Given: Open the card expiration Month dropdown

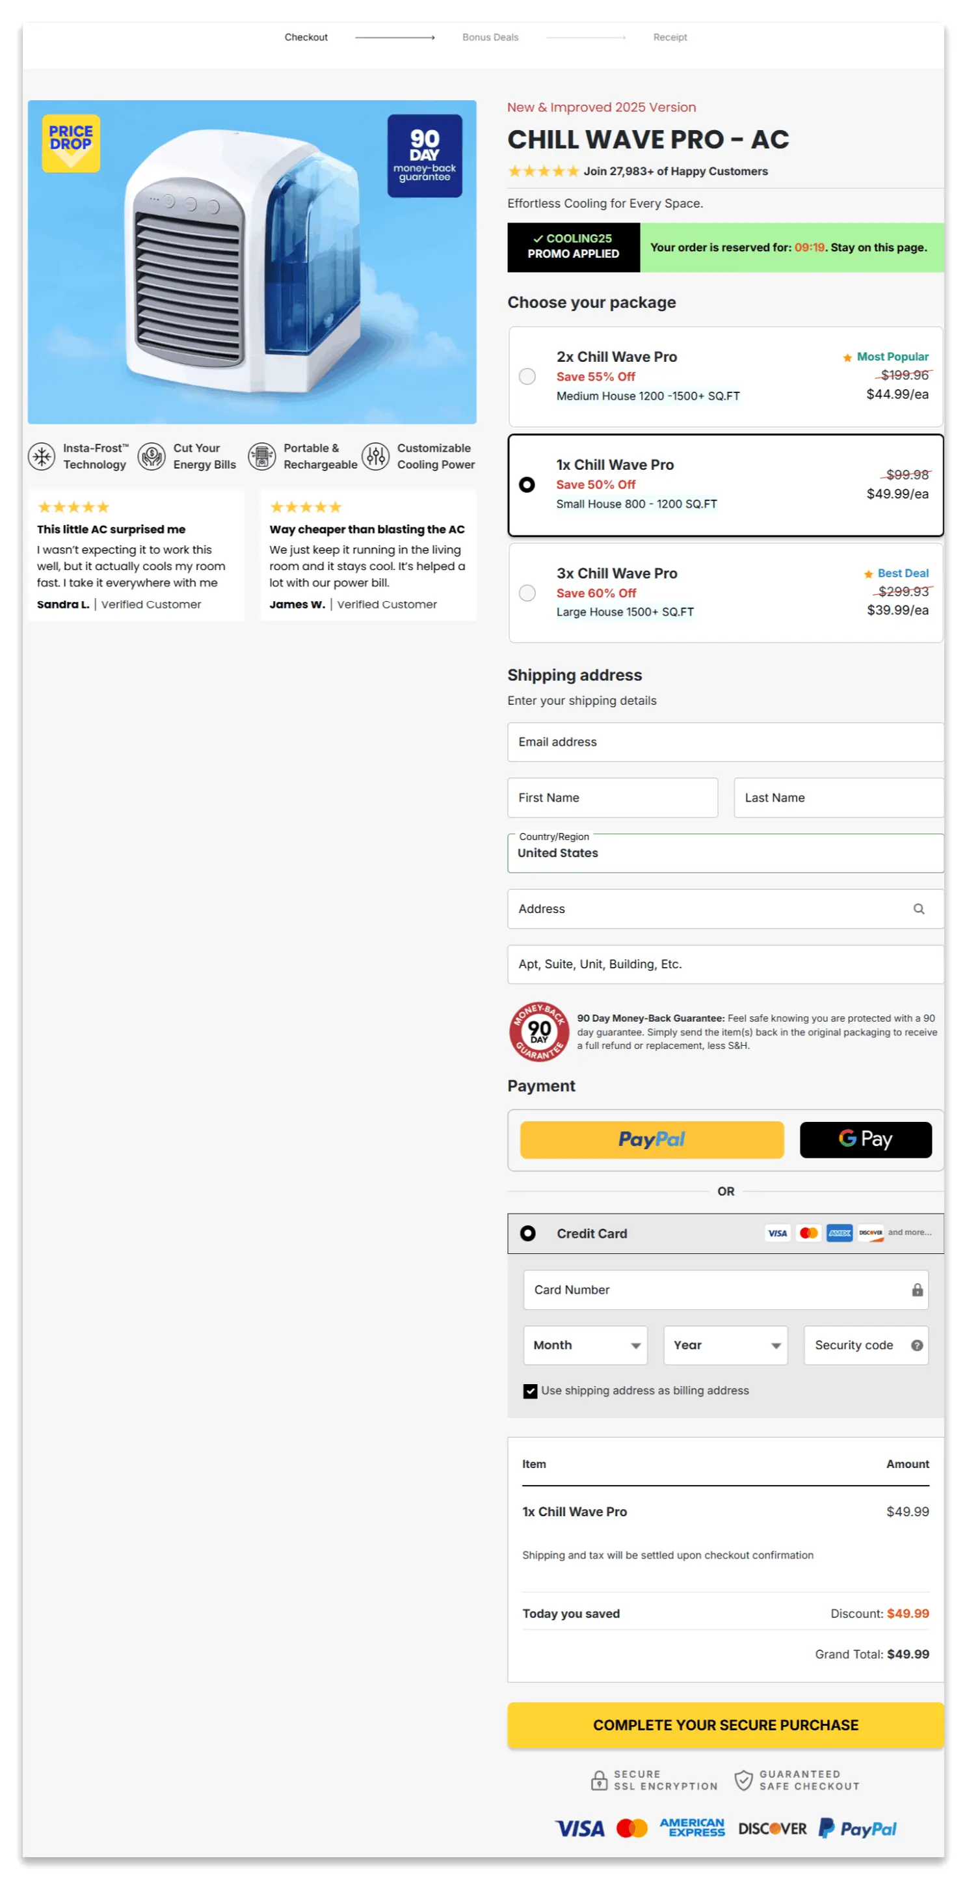Looking at the screenshot, I should pyautogui.click(x=585, y=1345).
